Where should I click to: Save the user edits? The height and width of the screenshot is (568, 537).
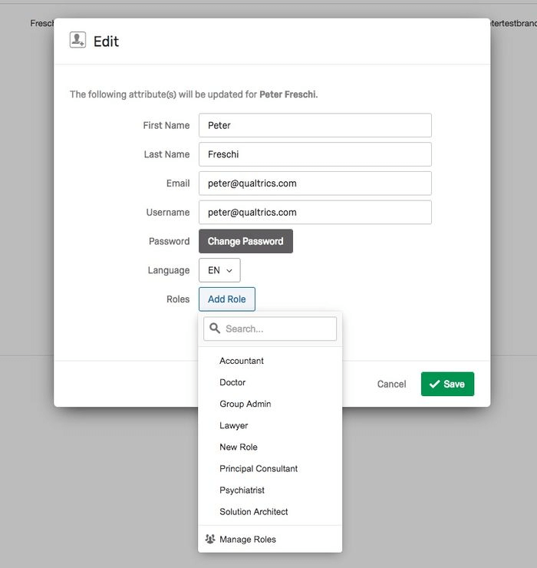(x=447, y=384)
